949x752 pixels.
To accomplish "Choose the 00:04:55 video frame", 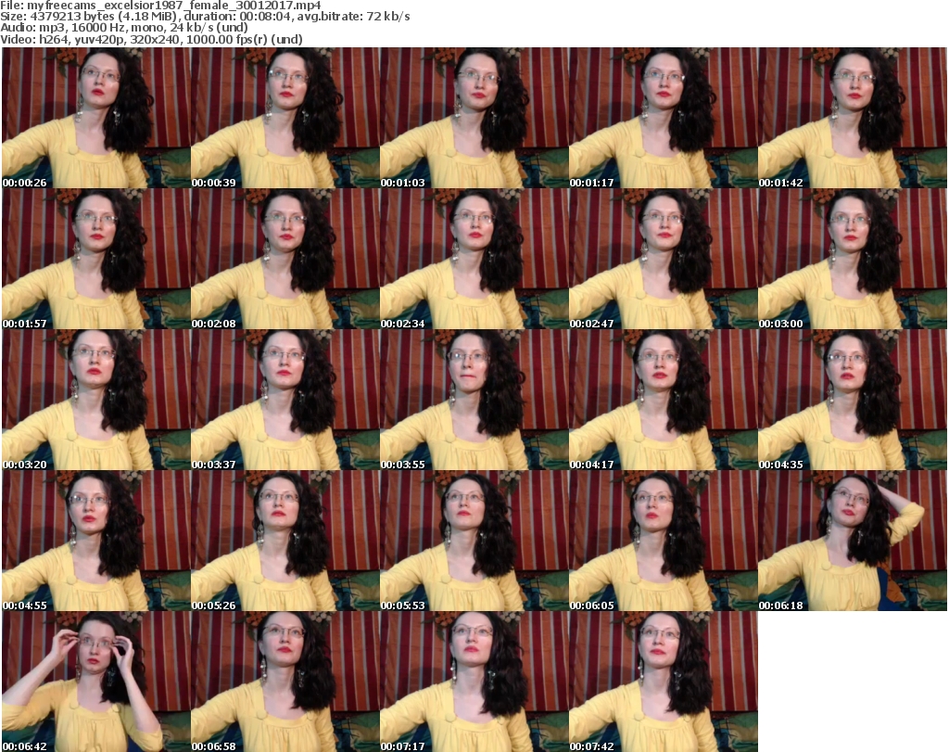I will 96,540.
